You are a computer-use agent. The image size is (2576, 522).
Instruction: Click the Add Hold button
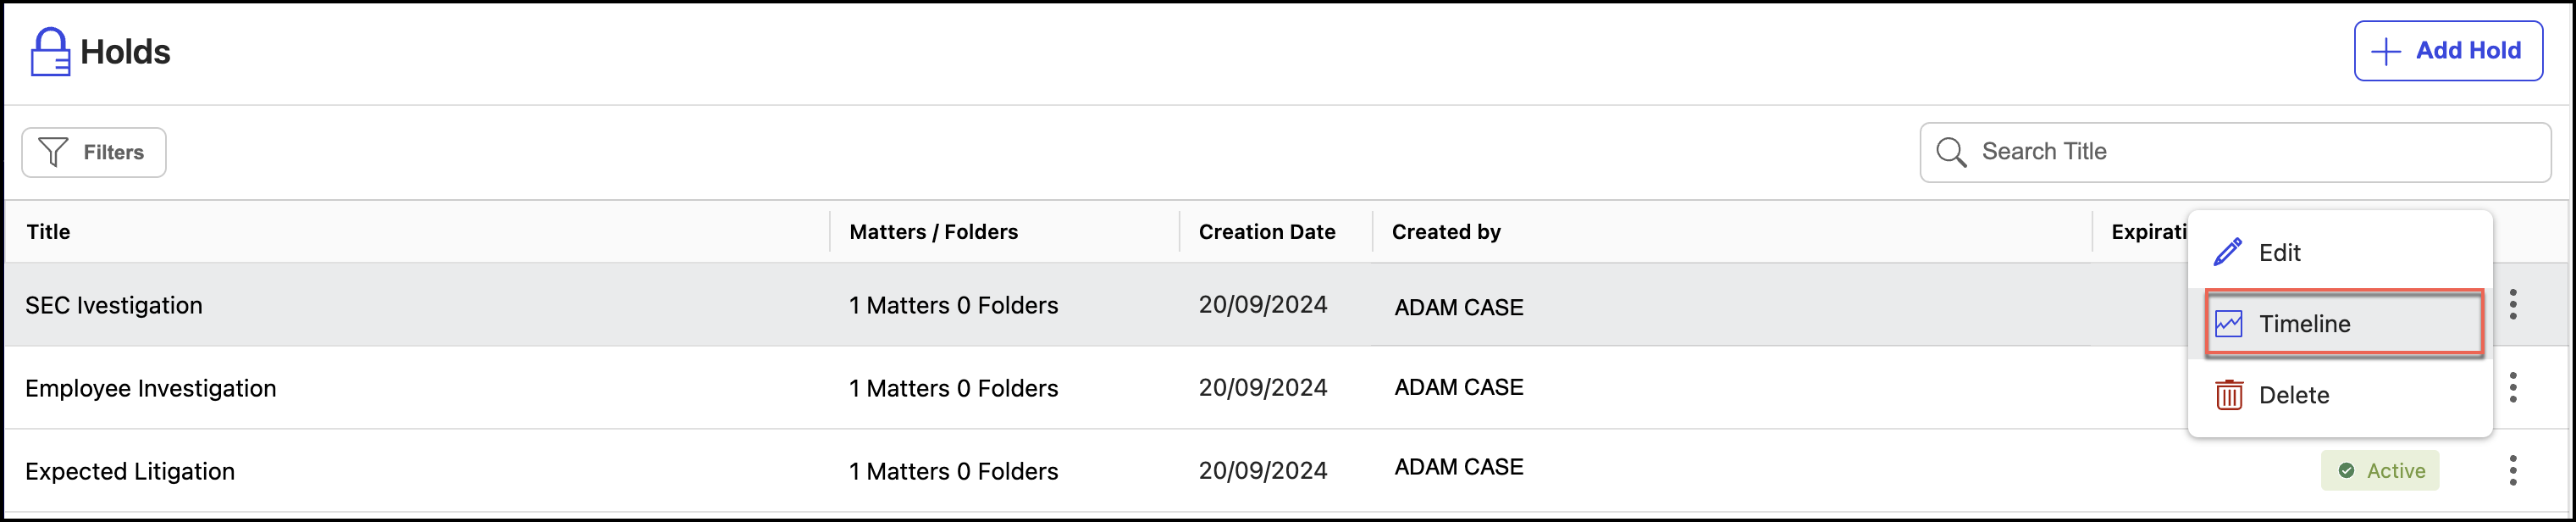click(2447, 51)
